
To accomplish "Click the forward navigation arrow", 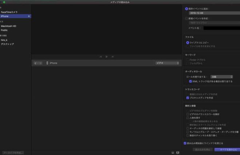I will (x=40, y=63).
